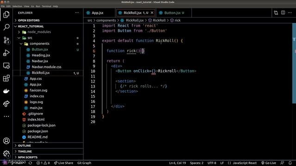296x166 pixels.
Task: Open the Help menu
Action: point(55,6)
